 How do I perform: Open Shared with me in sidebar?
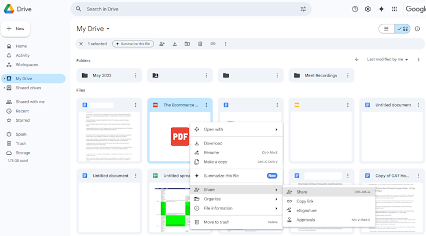30,102
